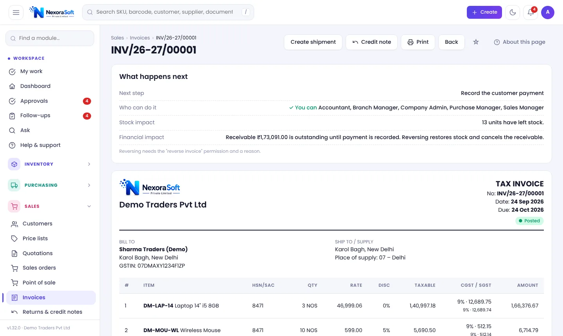Image resolution: width=563 pixels, height=336 pixels.
Task: Open the user avatar menu
Action: 548,13
